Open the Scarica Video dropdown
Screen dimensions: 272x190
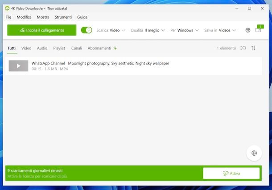click(x=111, y=30)
